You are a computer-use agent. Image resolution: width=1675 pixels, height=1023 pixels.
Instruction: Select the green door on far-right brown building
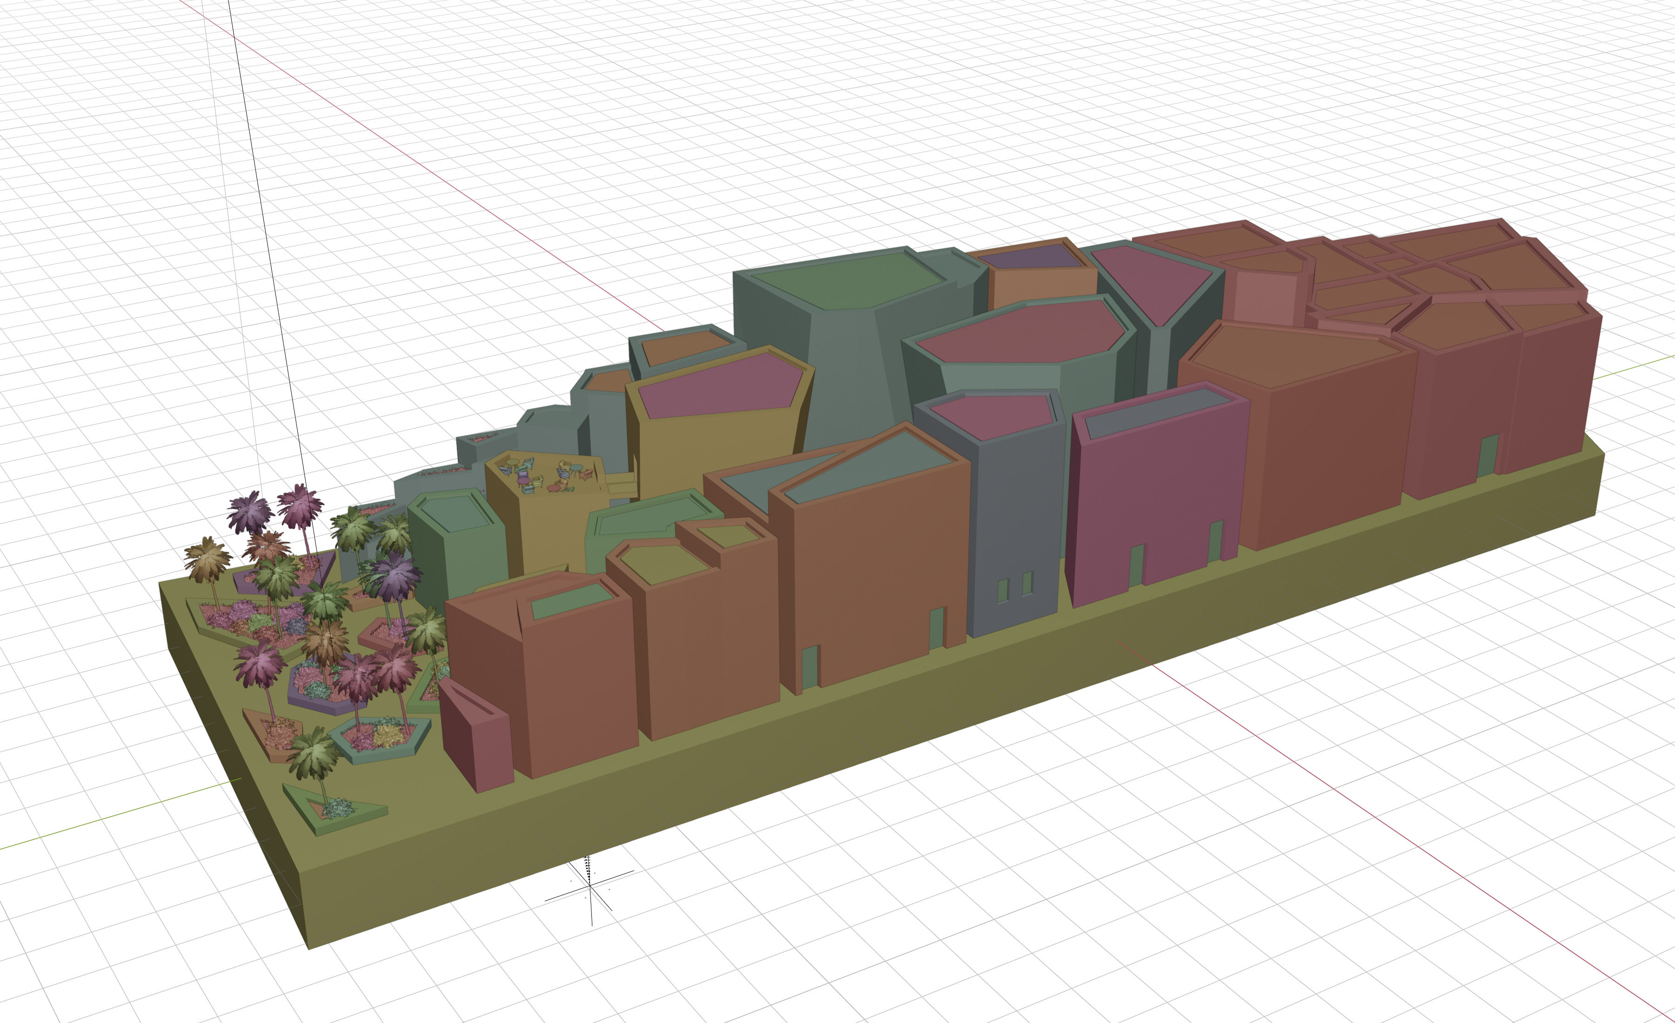(1489, 455)
